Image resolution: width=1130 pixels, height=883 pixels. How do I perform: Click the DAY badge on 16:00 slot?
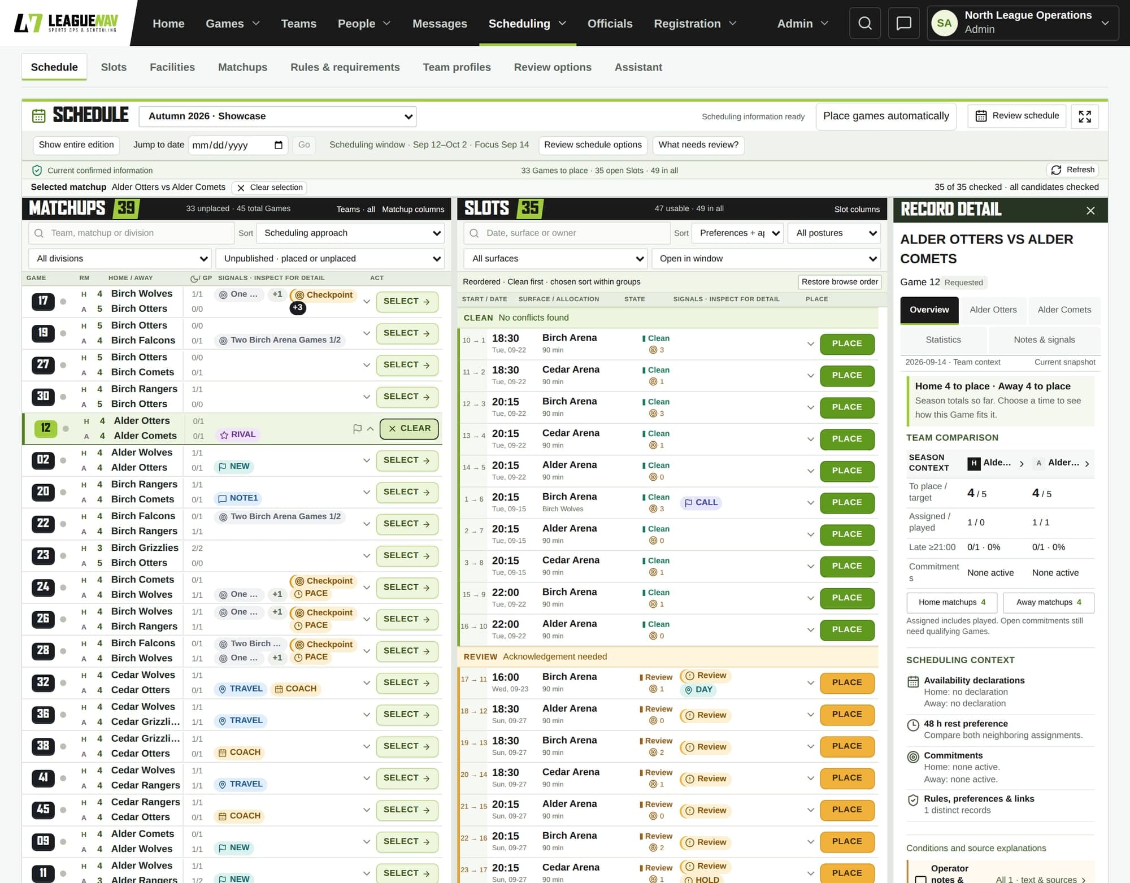(698, 690)
